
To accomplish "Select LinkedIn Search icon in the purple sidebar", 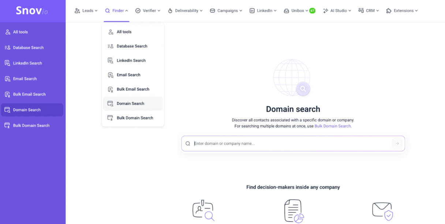I will 7,63.
